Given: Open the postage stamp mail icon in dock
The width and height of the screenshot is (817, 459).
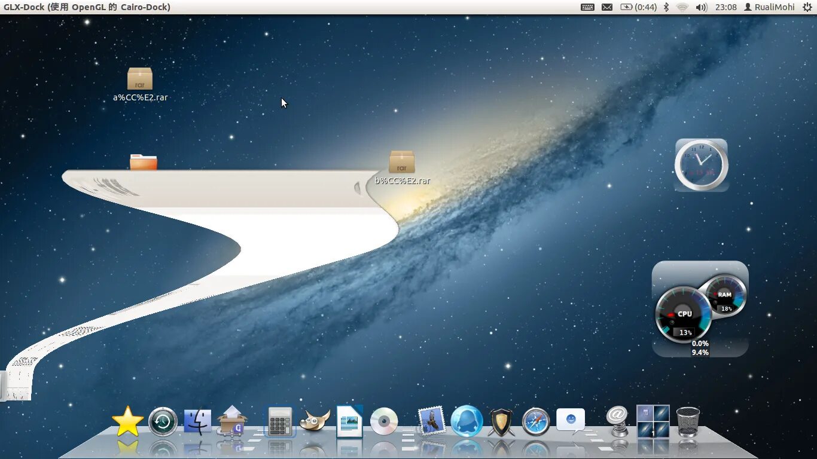Looking at the screenshot, I should 431,421.
